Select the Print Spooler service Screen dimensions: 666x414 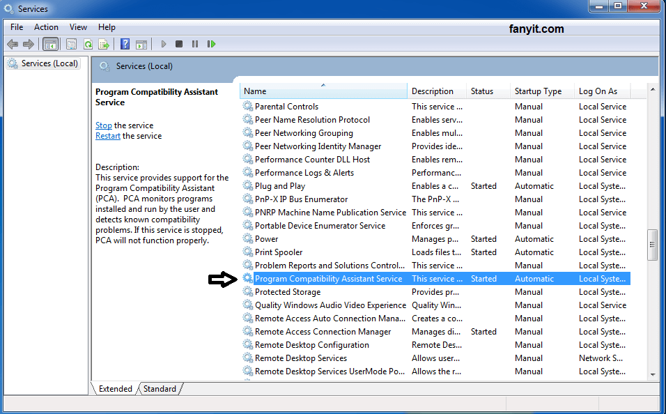pyautogui.click(x=278, y=252)
